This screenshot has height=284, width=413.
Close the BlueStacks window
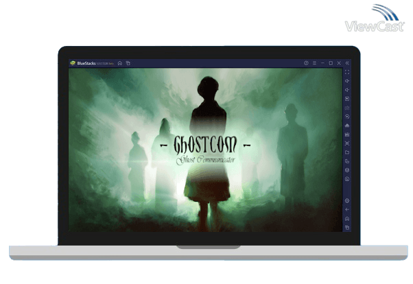click(339, 63)
